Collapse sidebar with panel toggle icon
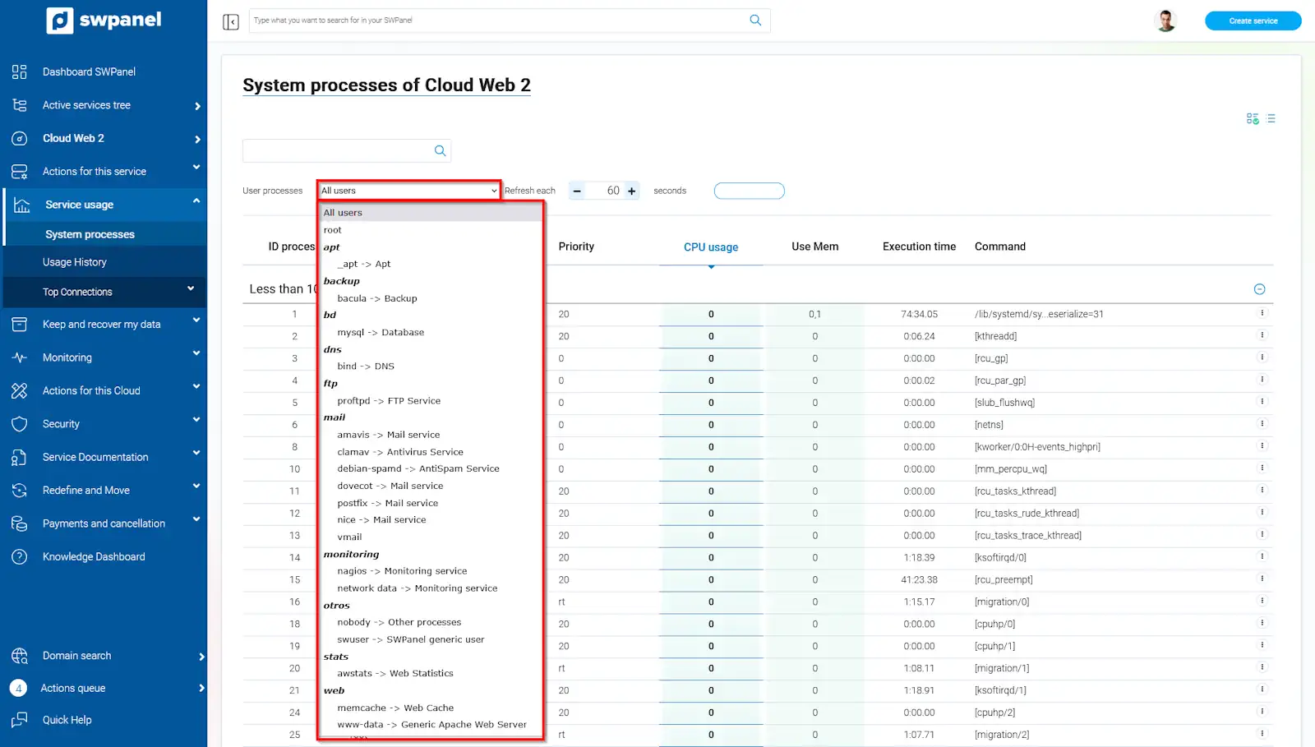Screen dimensions: 1315x747 coord(231,21)
